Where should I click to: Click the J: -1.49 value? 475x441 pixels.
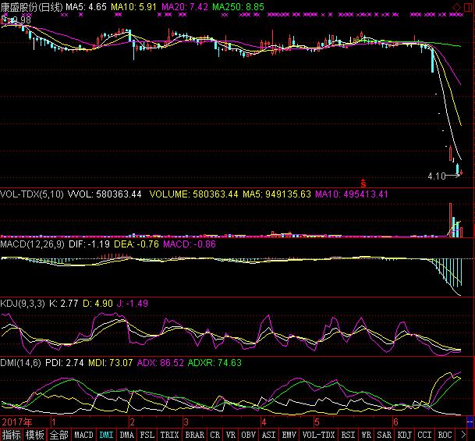click(x=133, y=303)
